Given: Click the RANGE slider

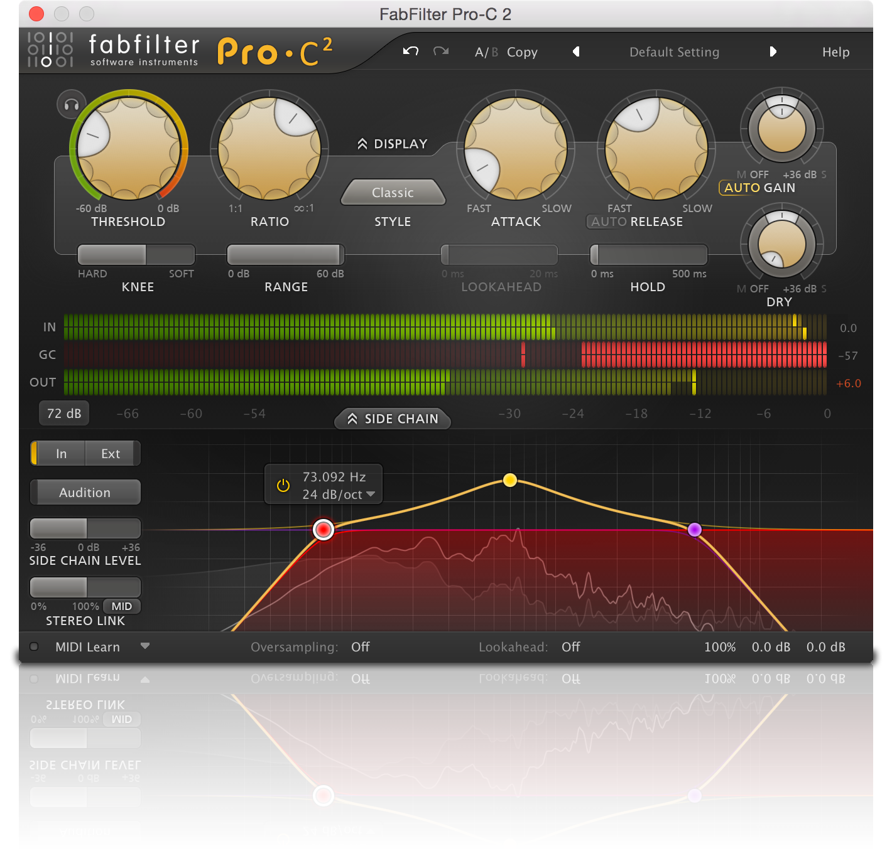Looking at the screenshot, I should pos(285,255).
